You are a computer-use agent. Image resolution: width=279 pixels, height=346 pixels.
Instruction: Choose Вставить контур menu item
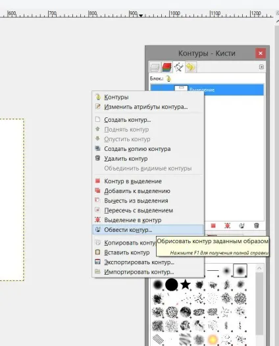125,252
